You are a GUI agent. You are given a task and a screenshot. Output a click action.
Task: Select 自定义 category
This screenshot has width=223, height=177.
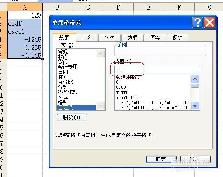(x=76, y=107)
